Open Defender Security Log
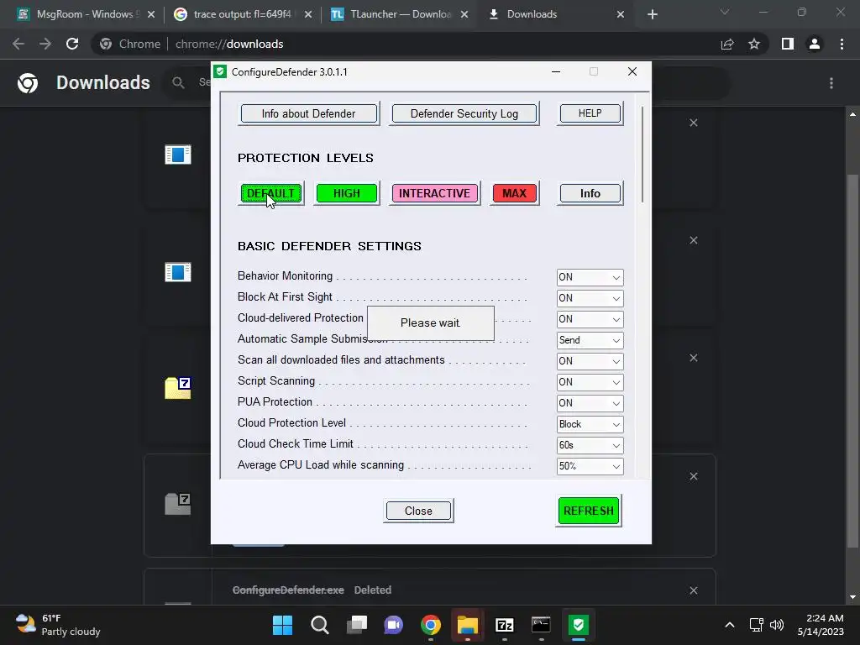 point(464,113)
